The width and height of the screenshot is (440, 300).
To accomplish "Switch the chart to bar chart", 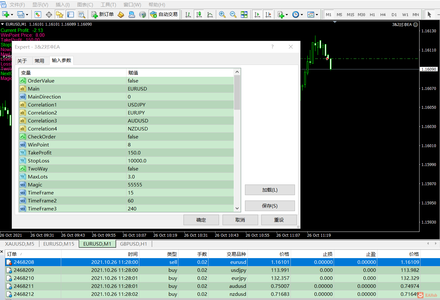I will (x=188, y=14).
